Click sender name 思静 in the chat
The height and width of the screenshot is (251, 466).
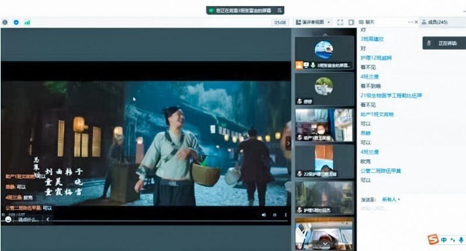[366, 133]
